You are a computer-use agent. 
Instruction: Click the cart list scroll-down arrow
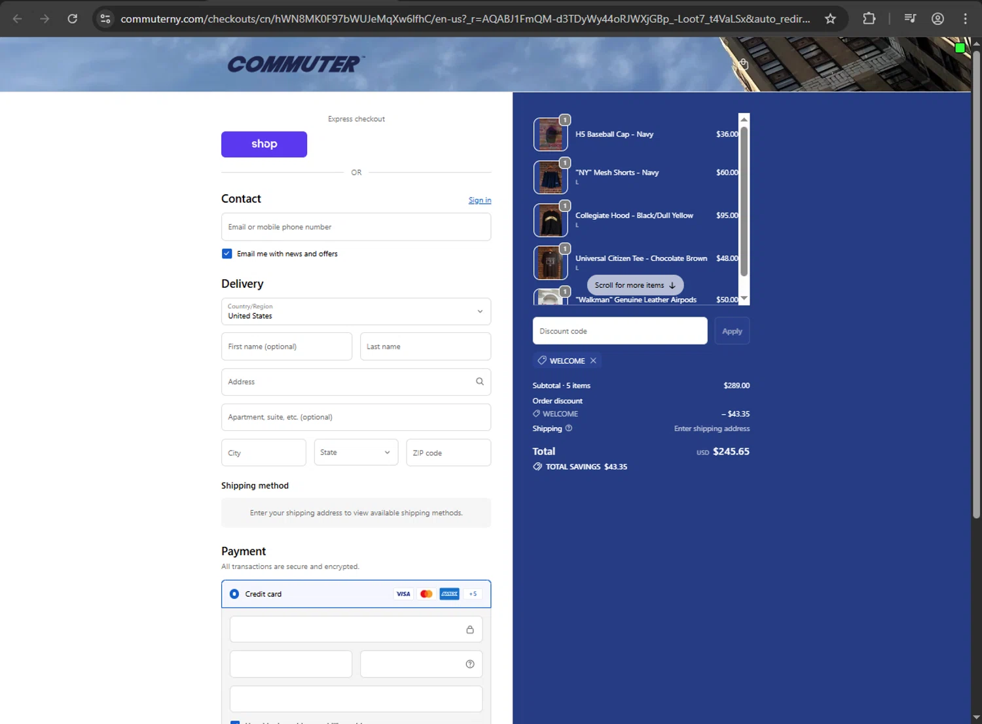[x=744, y=299]
